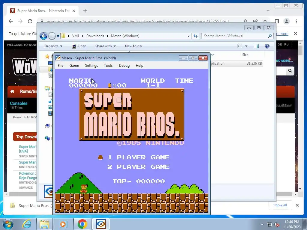The width and height of the screenshot is (307, 230).
Task: Click the website search magnifier button
Action: (290, 71)
